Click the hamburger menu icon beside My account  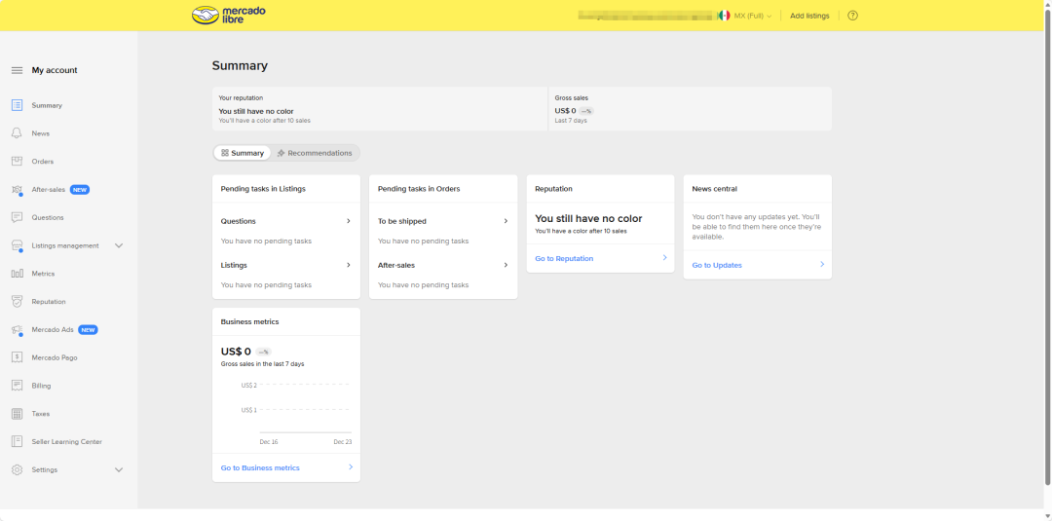click(x=17, y=70)
